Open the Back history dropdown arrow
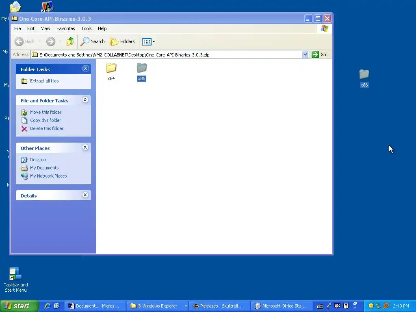 (x=40, y=41)
